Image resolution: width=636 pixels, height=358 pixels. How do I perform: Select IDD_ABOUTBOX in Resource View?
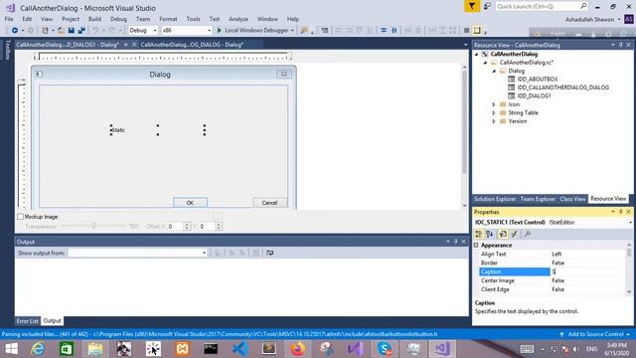[x=537, y=80]
